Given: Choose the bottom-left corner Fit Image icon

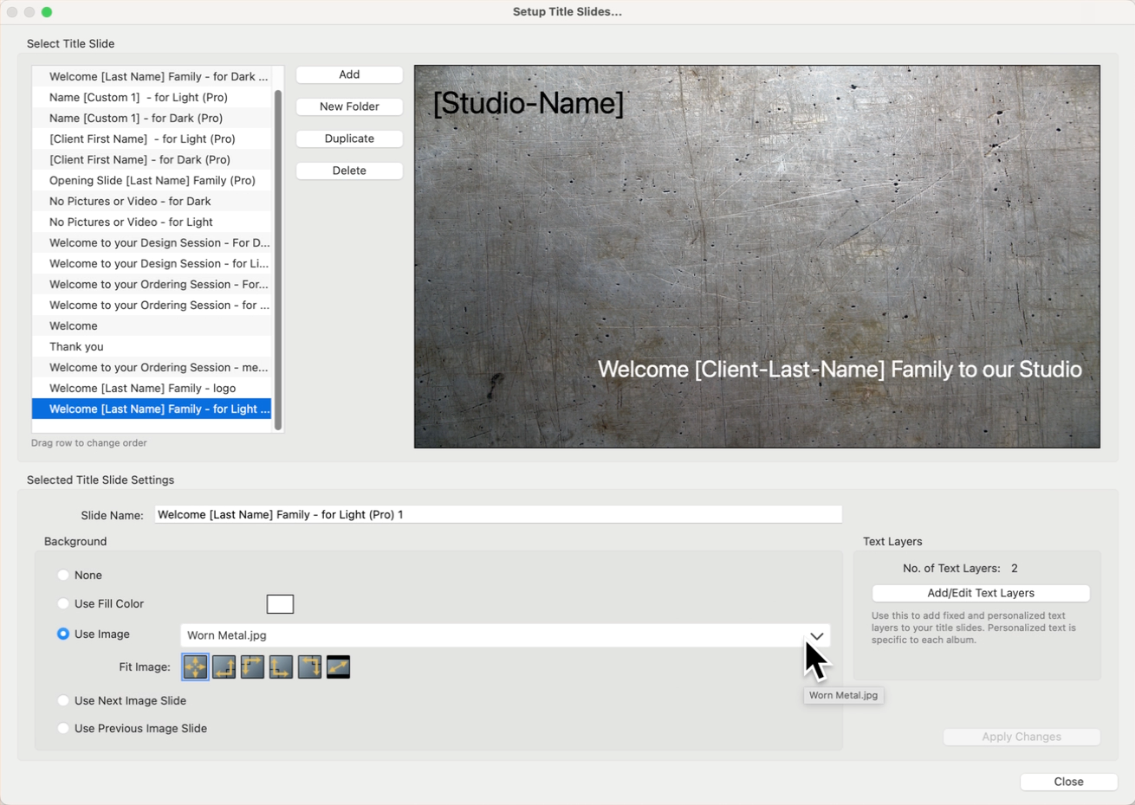Looking at the screenshot, I should pyautogui.click(x=281, y=667).
